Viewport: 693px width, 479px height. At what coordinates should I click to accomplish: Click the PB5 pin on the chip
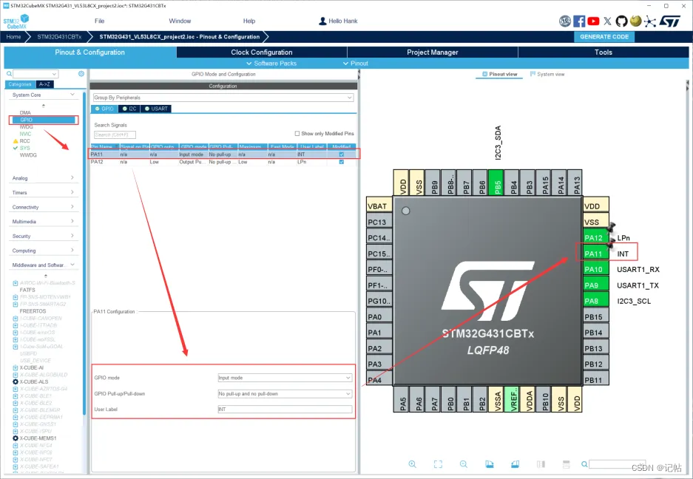[x=496, y=182]
